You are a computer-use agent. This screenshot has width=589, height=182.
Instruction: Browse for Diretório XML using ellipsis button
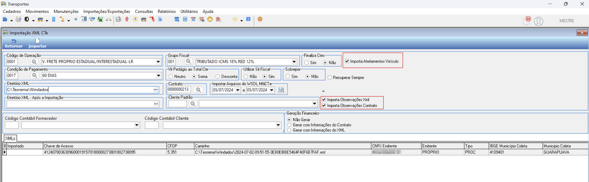156,90
